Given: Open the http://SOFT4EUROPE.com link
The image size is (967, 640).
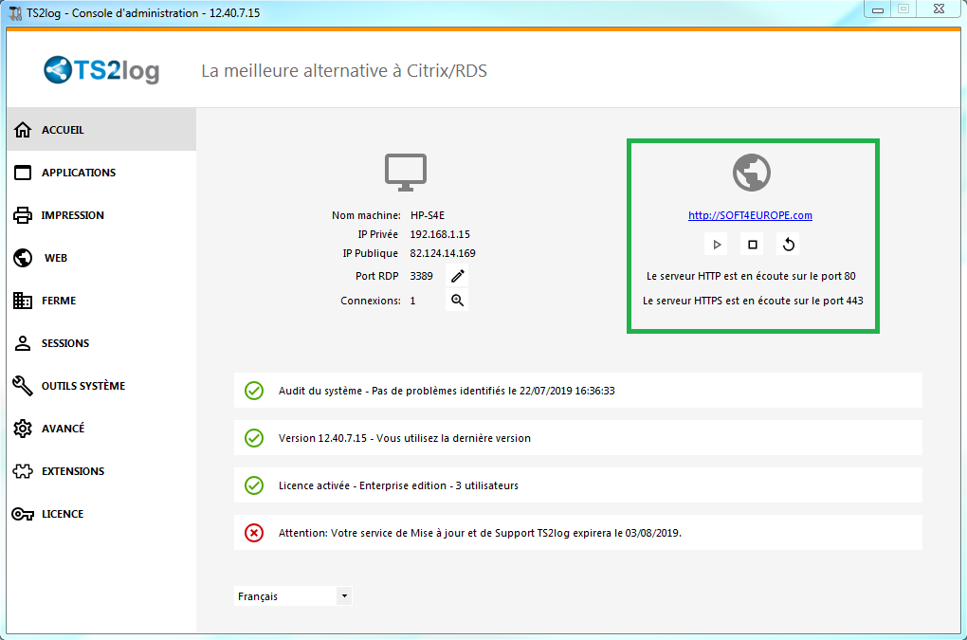Looking at the screenshot, I should pos(750,215).
